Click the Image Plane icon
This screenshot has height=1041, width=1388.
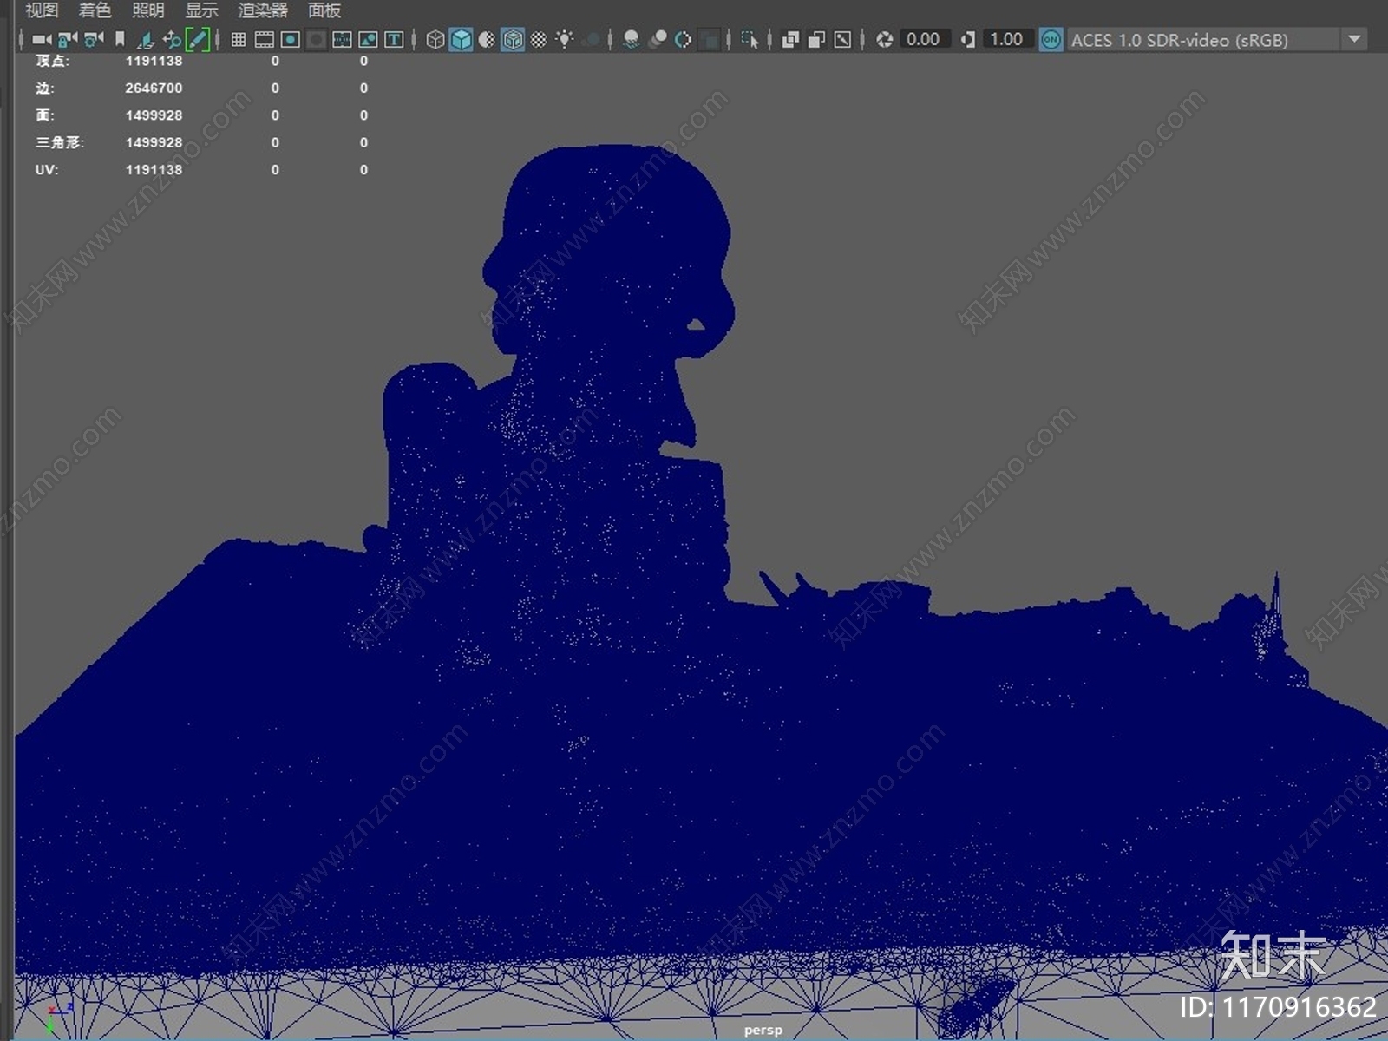(146, 39)
